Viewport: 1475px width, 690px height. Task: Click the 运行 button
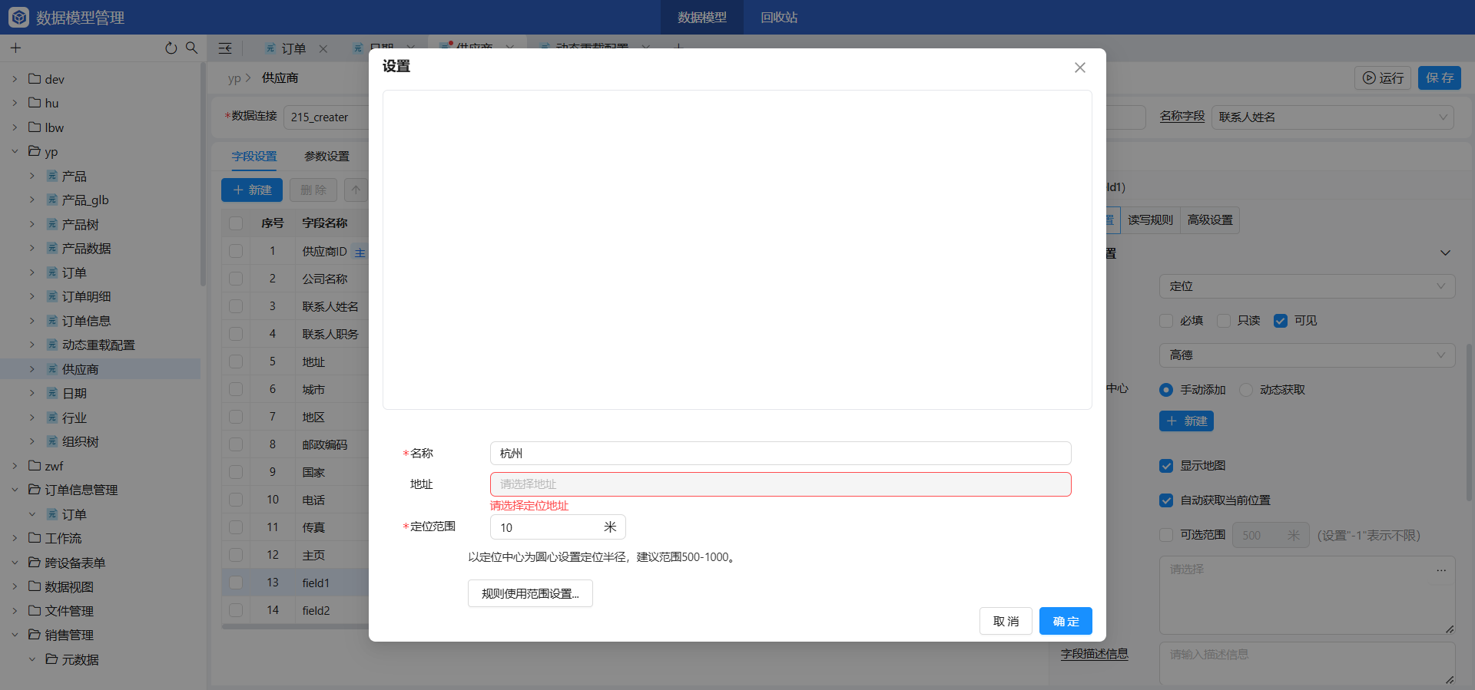(x=1383, y=78)
